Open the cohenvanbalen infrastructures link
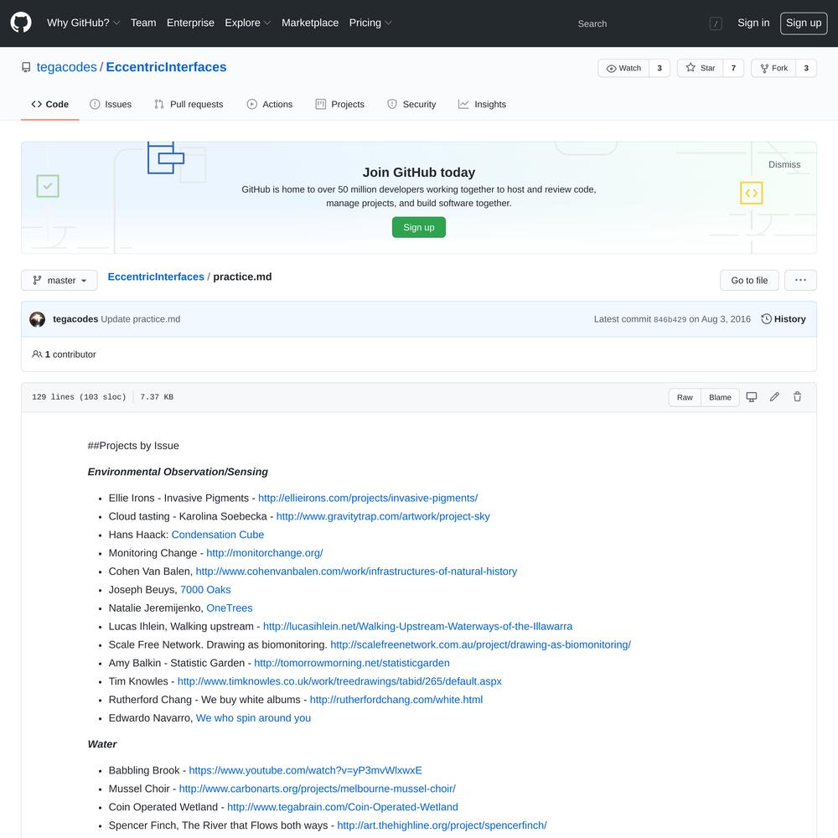 point(356,572)
